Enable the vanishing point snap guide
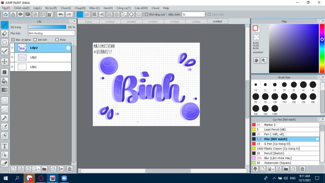Viewport: 325px width, 183px height. [102, 14]
